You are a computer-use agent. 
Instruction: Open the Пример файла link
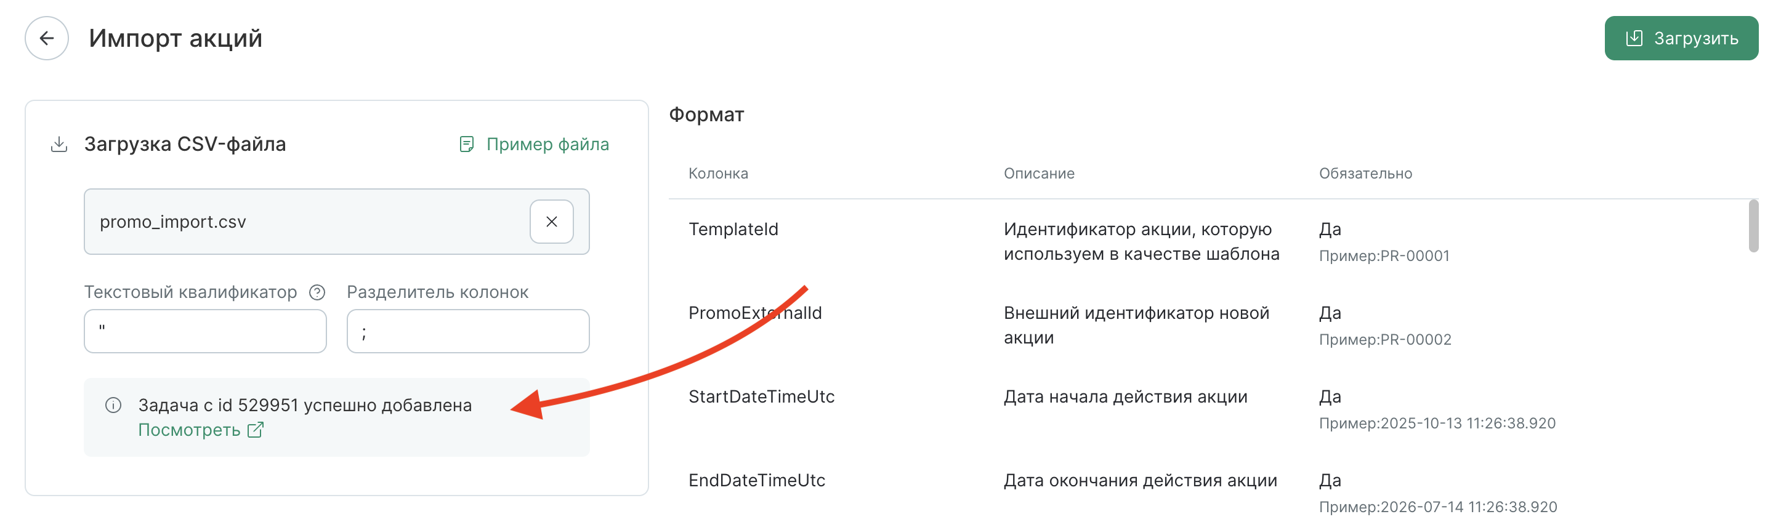(547, 145)
